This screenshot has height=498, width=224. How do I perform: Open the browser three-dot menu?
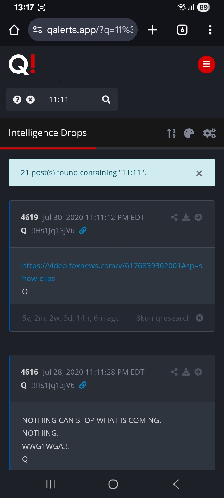pyautogui.click(x=210, y=30)
